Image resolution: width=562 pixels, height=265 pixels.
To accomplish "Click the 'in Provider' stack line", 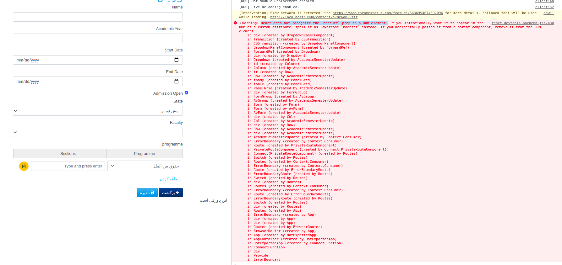I will click(259, 256).
